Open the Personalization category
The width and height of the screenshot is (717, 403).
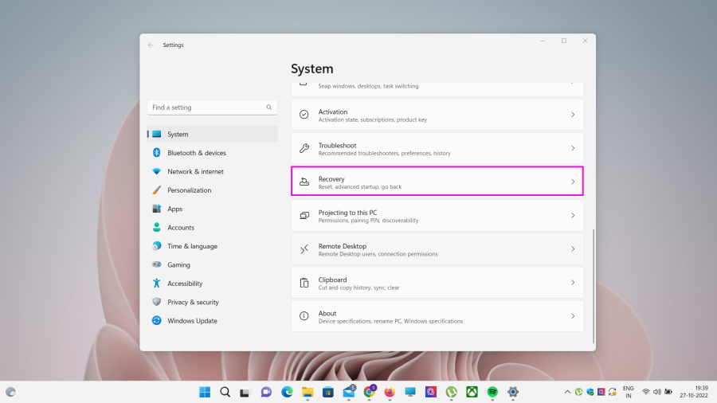pos(189,190)
